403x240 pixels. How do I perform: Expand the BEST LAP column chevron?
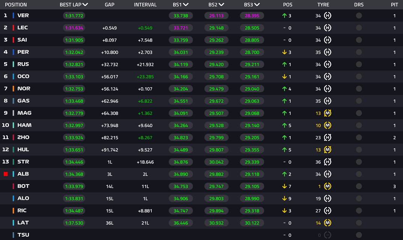click(x=85, y=4)
